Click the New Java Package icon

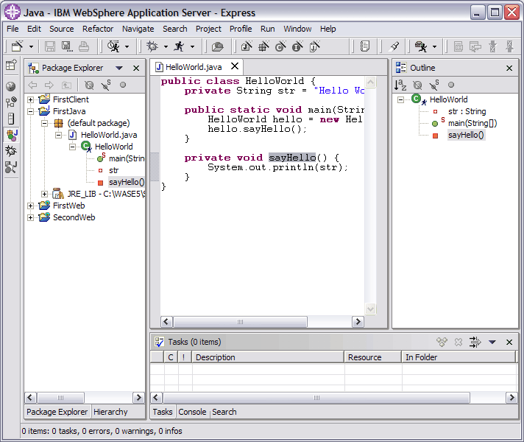pyautogui.click(x=263, y=46)
